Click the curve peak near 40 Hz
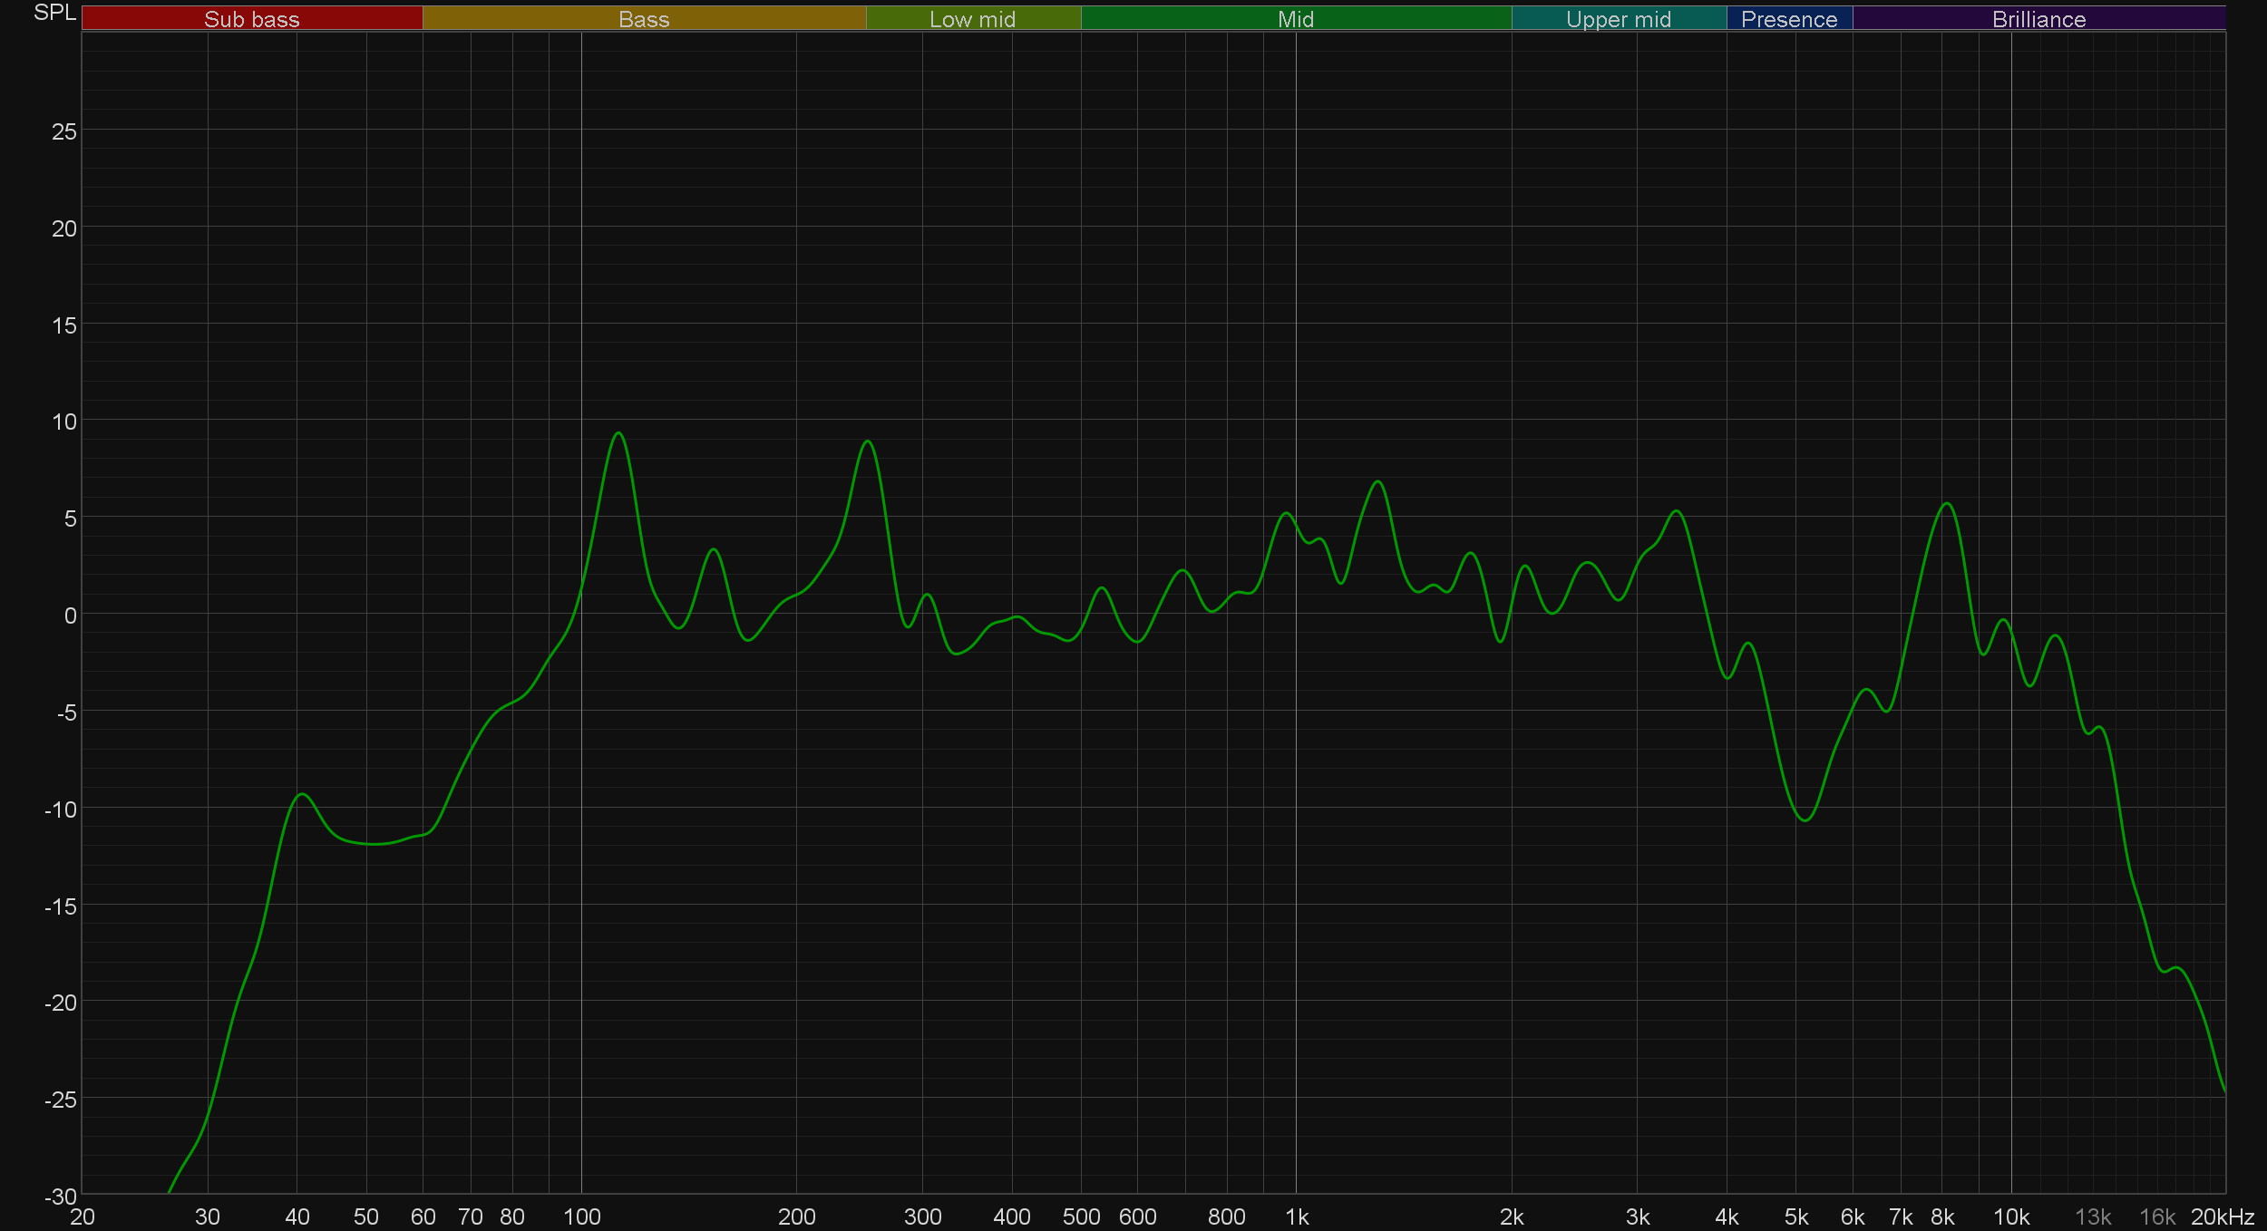The image size is (2267, 1231). pyautogui.click(x=302, y=794)
